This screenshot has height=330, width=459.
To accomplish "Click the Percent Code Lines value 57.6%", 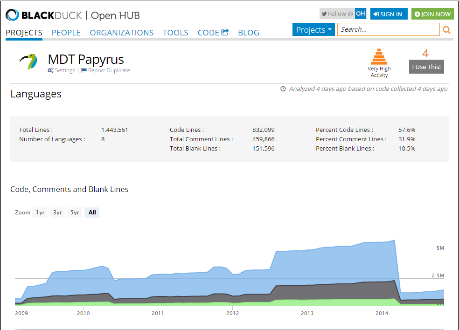I will coord(407,130).
